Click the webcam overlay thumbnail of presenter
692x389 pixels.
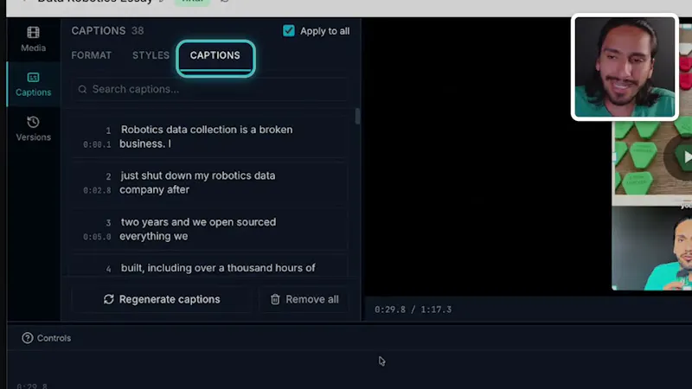[x=625, y=67]
